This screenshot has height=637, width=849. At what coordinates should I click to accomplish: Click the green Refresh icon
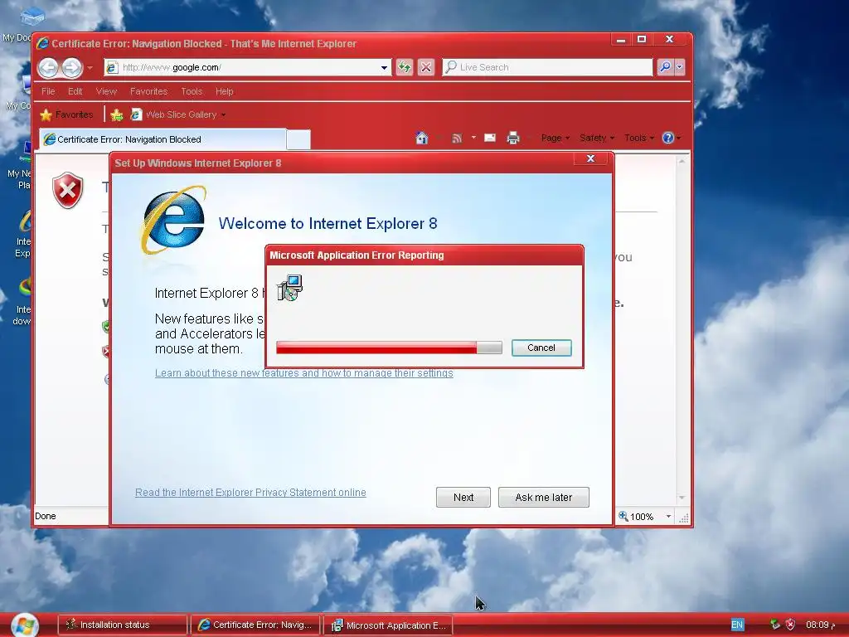click(405, 67)
